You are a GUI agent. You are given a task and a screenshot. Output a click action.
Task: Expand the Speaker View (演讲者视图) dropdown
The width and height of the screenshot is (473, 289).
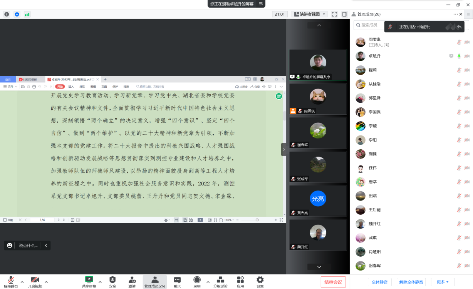coord(310,14)
